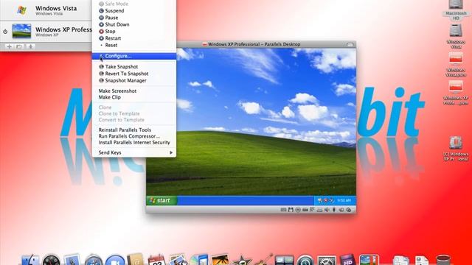Image resolution: width=472 pixels, height=265 pixels.
Task: Open Finder from the dock
Action: pyautogui.click(x=30, y=260)
